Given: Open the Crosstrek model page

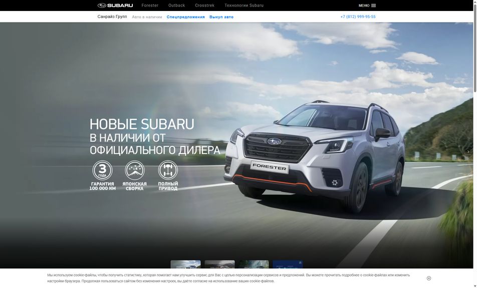Looking at the screenshot, I should coord(204,5).
